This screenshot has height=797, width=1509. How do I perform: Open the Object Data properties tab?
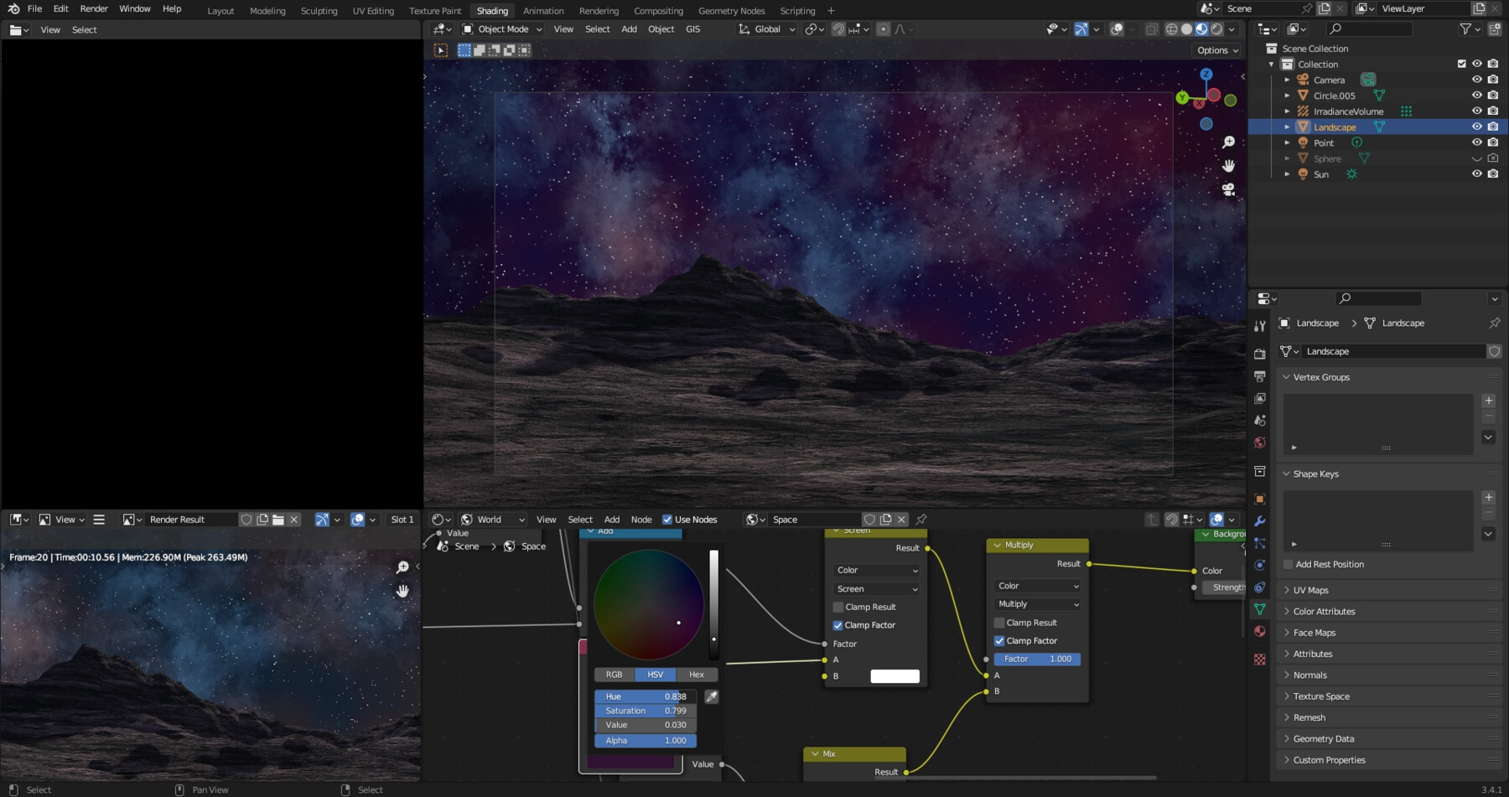tap(1259, 609)
